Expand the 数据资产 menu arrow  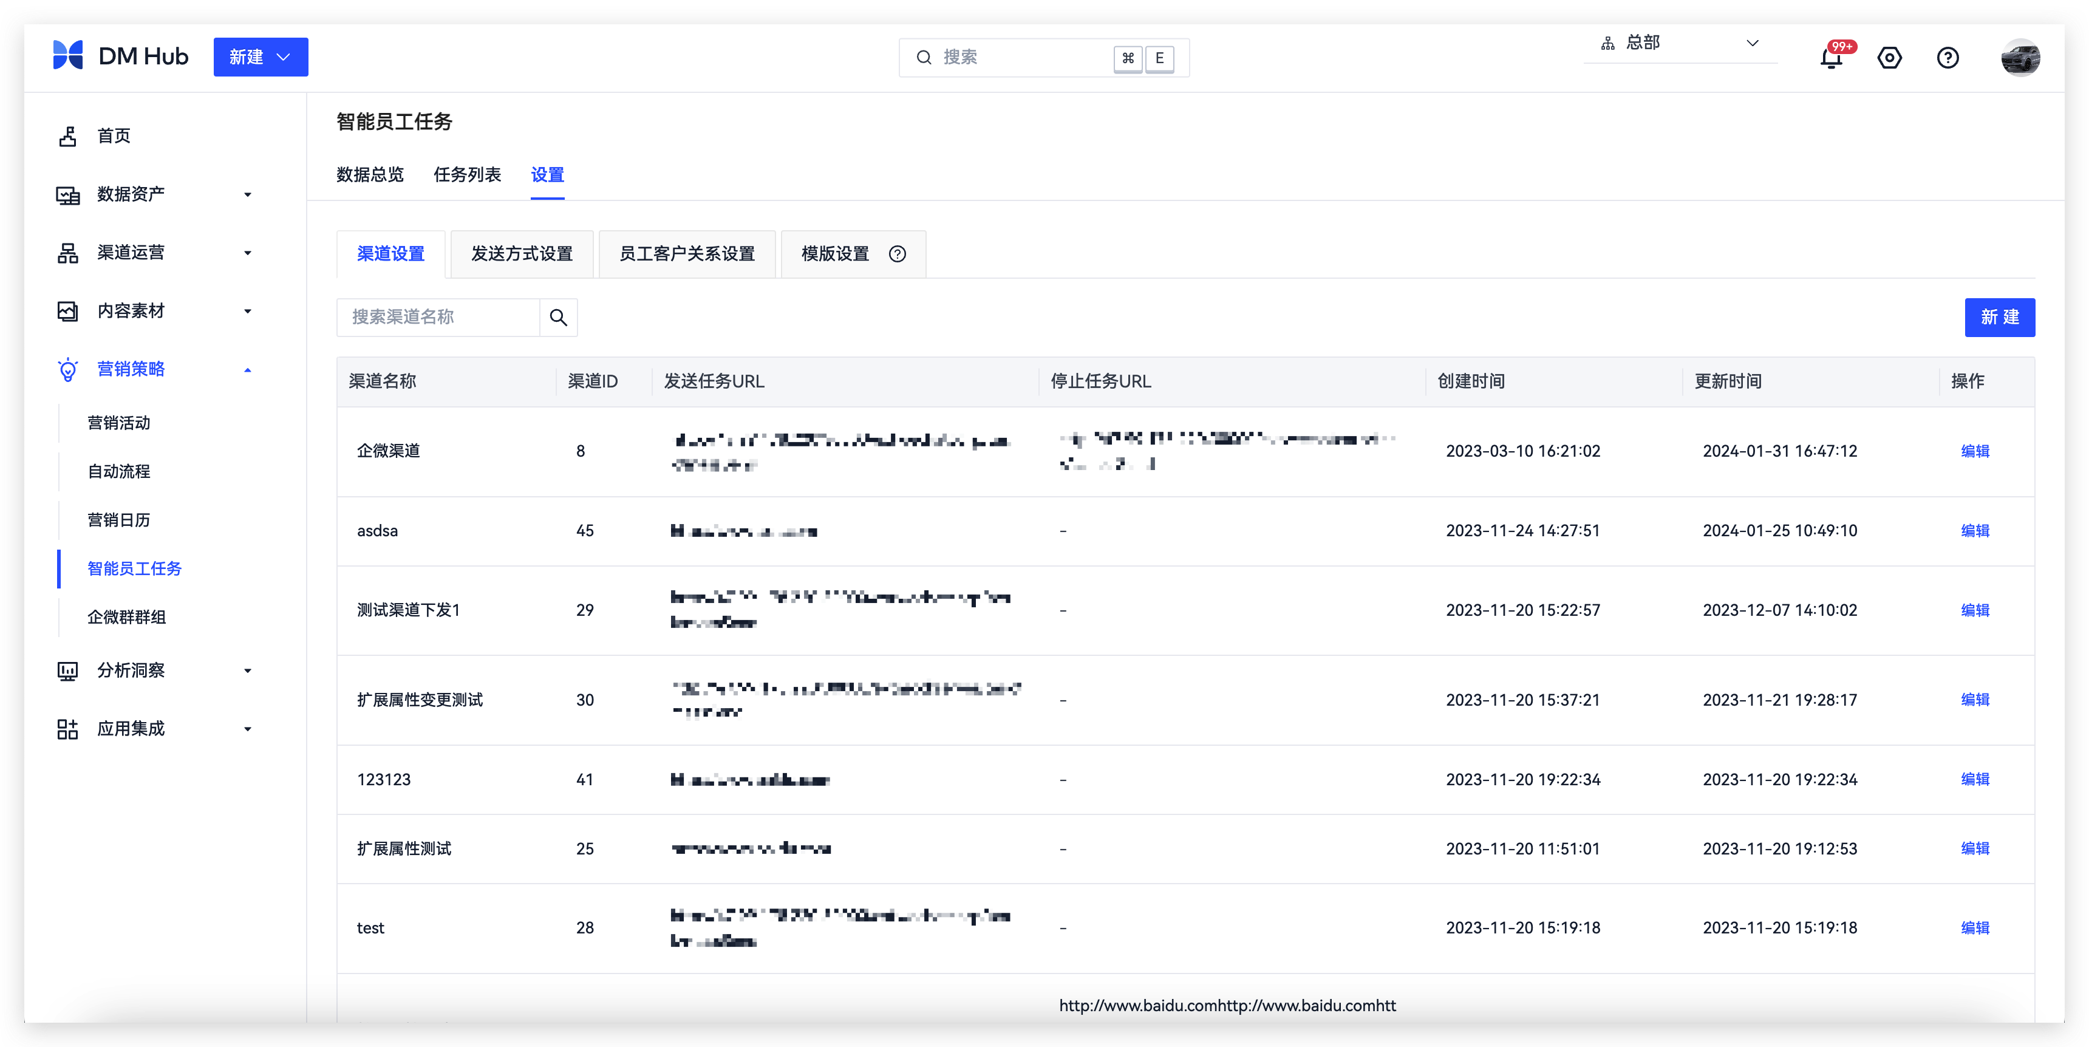[247, 194]
